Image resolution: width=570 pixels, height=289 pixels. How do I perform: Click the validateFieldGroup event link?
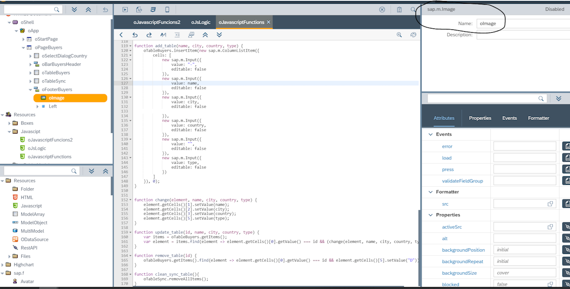(x=462, y=181)
